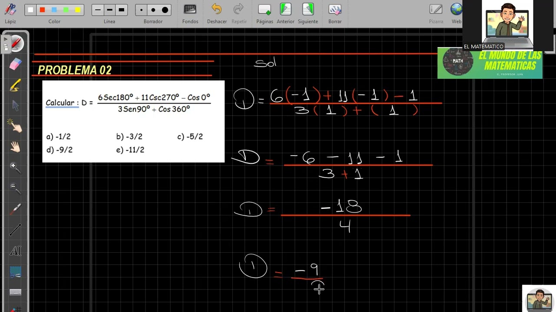Select the hand scroll page tool
This screenshot has width=556, height=312.
coord(15,147)
